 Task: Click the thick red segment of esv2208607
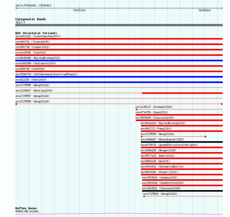182,93
